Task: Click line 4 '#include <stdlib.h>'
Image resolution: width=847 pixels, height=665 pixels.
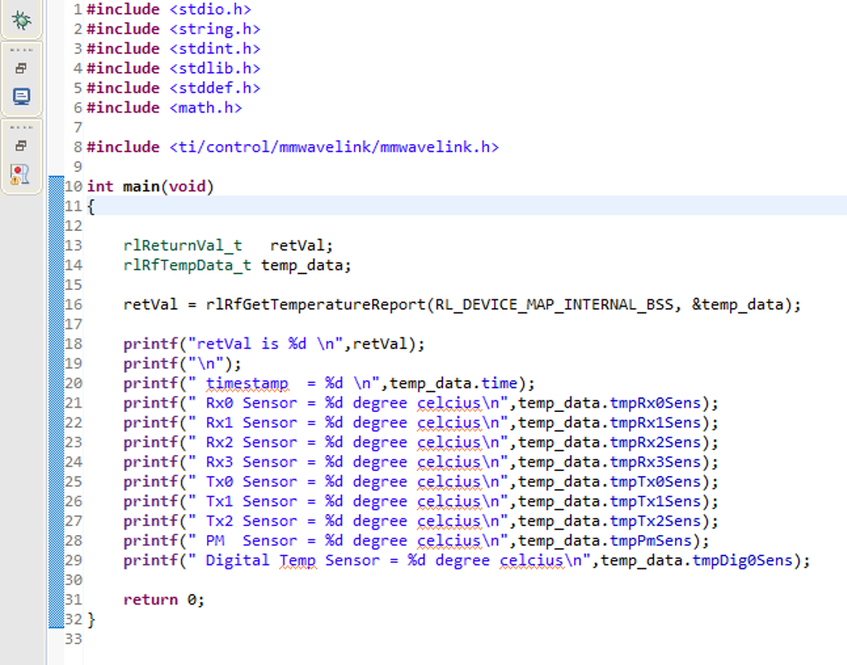Action: 174,69
